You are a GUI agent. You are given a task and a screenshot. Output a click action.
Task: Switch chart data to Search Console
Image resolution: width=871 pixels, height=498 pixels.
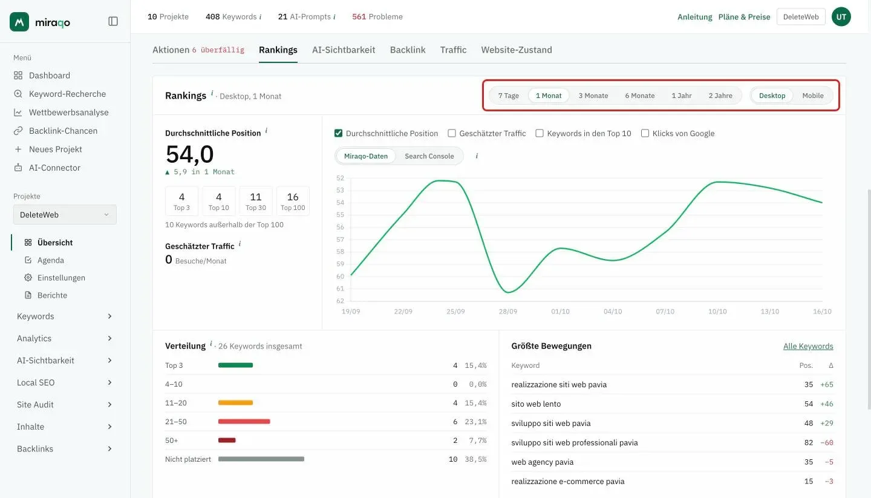[429, 156]
